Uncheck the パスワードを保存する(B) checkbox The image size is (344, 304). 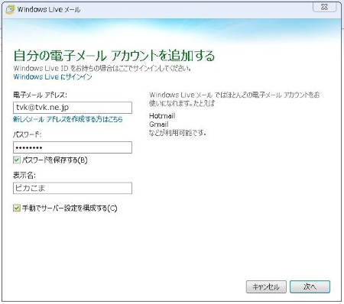[17, 160]
